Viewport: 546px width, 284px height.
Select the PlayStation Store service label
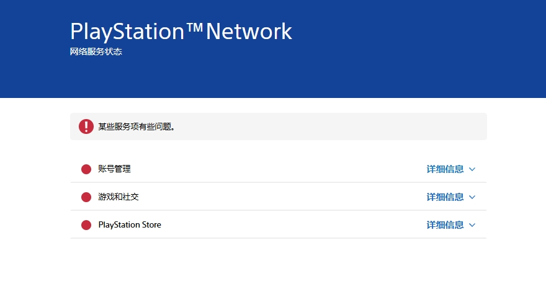point(129,225)
